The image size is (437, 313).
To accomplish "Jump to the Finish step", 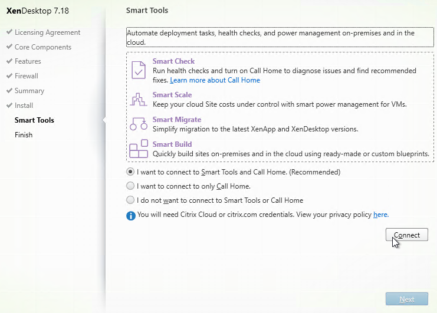I will tap(24, 135).
